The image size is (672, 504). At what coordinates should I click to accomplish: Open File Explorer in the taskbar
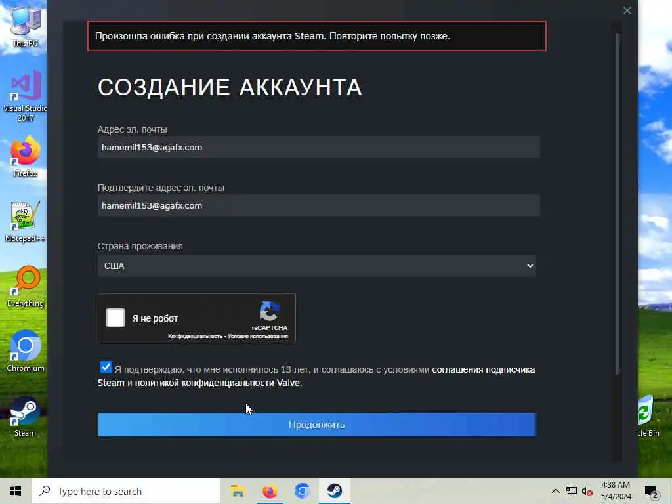click(238, 491)
